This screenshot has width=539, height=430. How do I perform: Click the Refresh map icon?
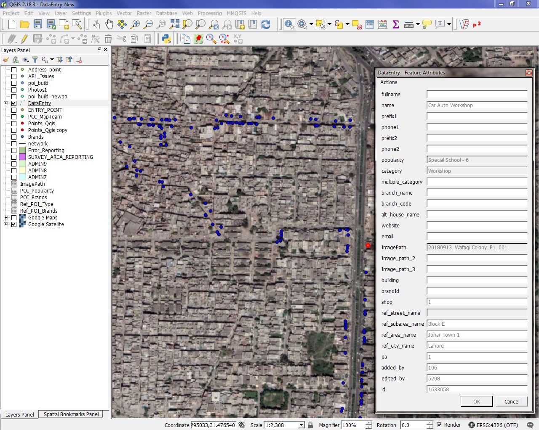(266, 24)
